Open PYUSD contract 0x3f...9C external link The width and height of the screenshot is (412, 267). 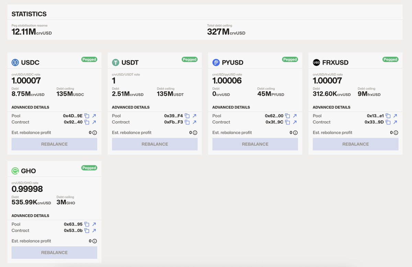(295, 122)
